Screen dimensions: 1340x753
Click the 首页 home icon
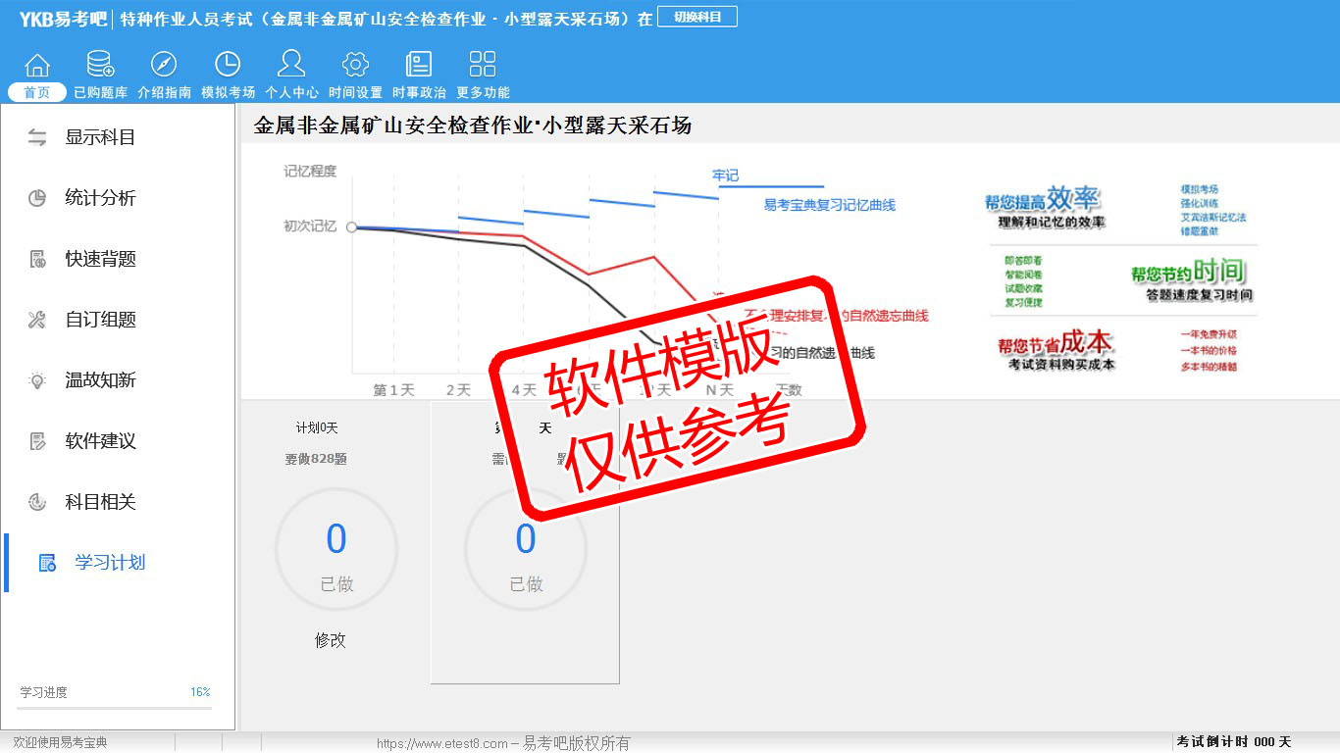click(x=37, y=66)
